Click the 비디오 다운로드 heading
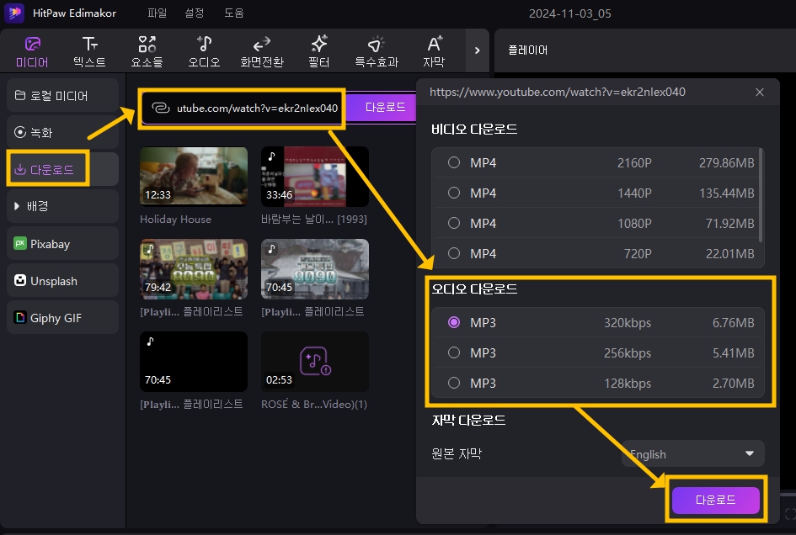 coord(474,130)
